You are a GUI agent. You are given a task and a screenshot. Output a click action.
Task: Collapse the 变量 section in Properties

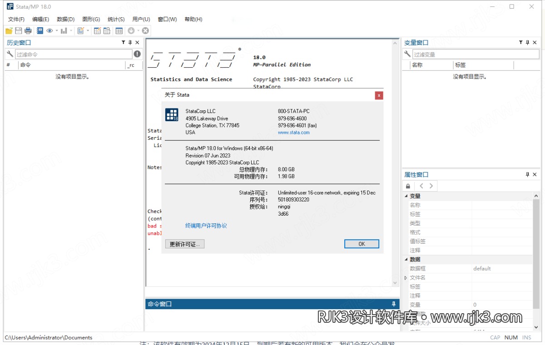[406, 196]
